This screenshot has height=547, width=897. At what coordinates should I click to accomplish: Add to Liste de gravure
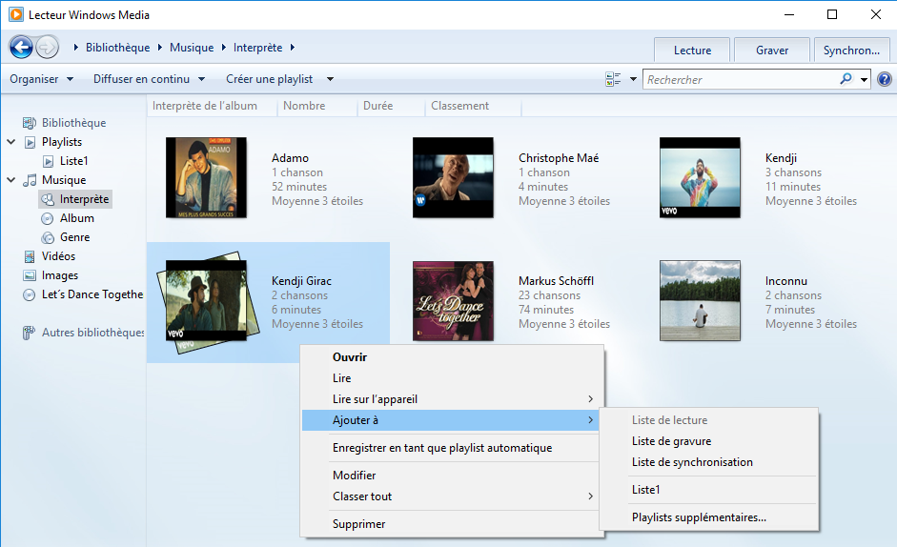coord(709,441)
